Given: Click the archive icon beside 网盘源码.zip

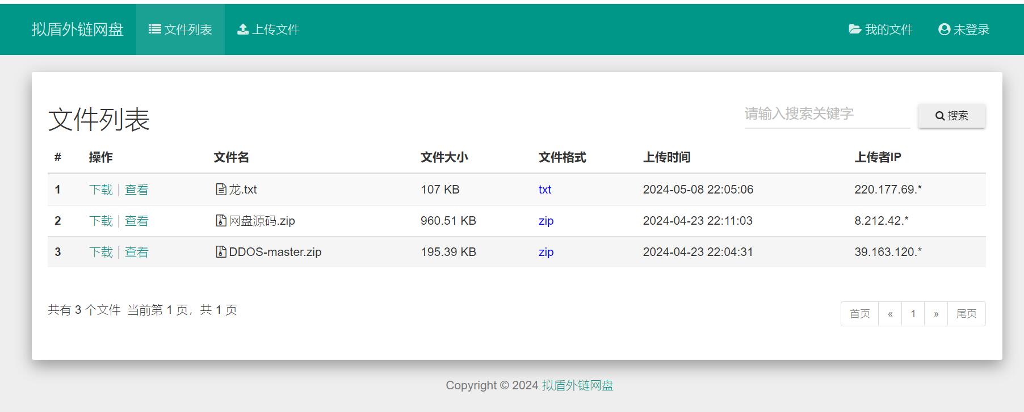Looking at the screenshot, I should pos(221,221).
